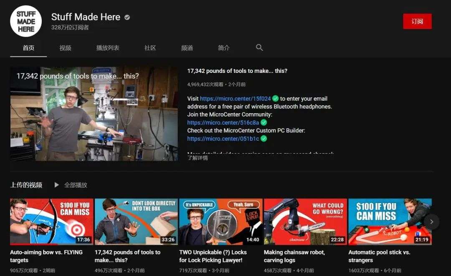Screen dimensions: 451x276
Task: Go to the 社区 tab
Action: point(150,48)
